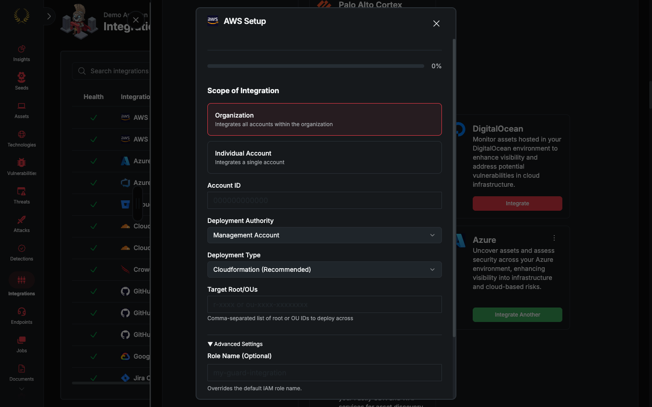The width and height of the screenshot is (652, 407).
Task: Open Threats section
Action: tap(21, 196)
